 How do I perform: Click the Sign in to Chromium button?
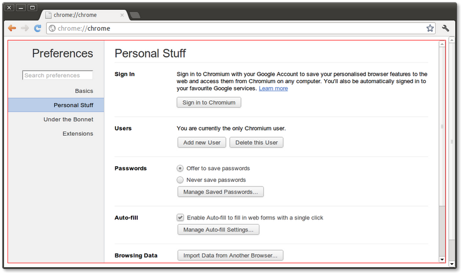[x=209, y=103]
